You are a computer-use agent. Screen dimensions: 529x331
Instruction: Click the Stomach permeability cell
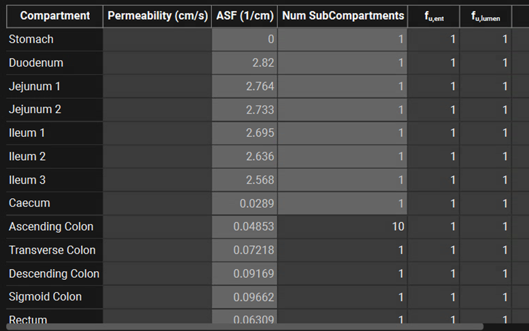tap(157, 40)
